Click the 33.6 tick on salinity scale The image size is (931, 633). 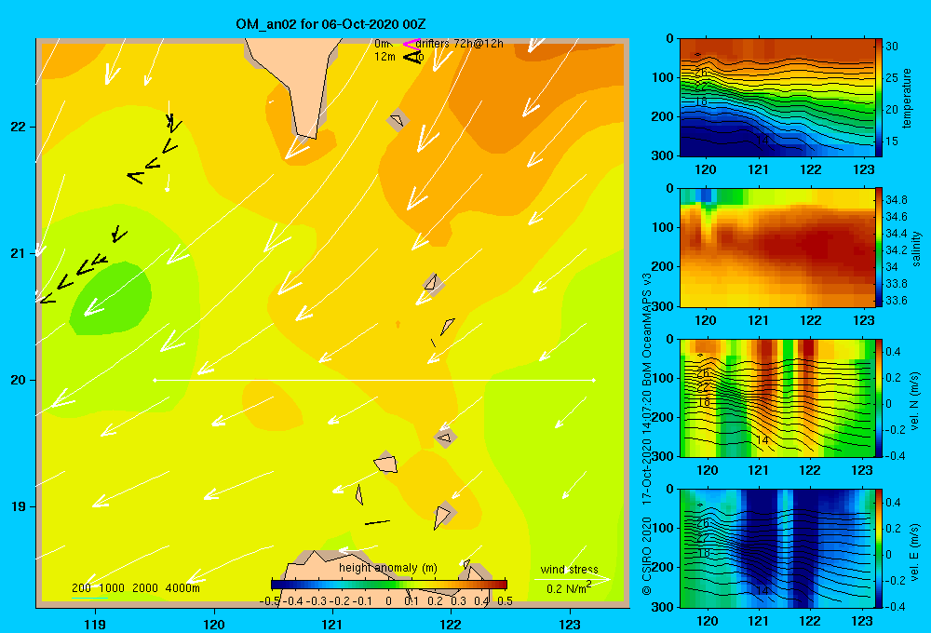click(896, 301)
